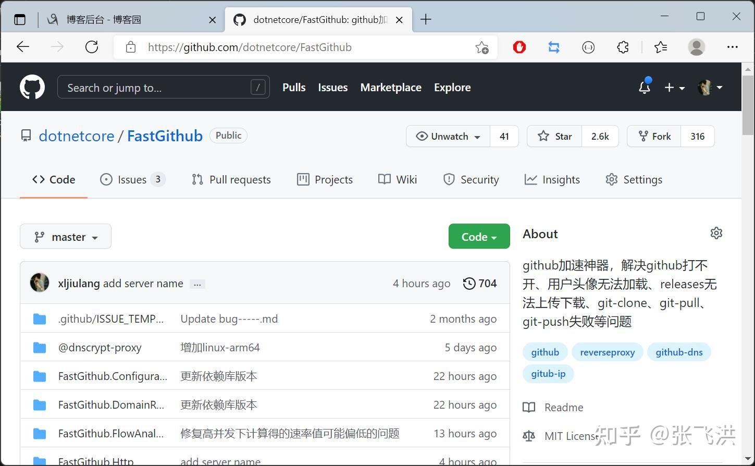The height and width of the screenshot is (466, 755).
Task: Open the Unwatch dropdown
Action: (x=447, y=136)
